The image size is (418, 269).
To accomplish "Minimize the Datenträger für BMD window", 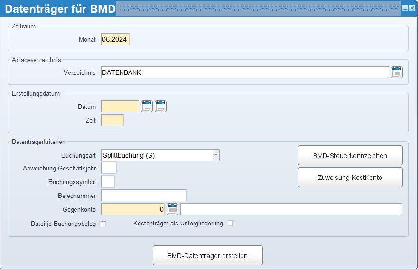I will pyautogui.click(x=405, y=8).
